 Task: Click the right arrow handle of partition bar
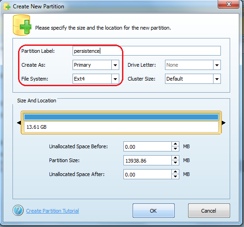click(x=224, y=123)
